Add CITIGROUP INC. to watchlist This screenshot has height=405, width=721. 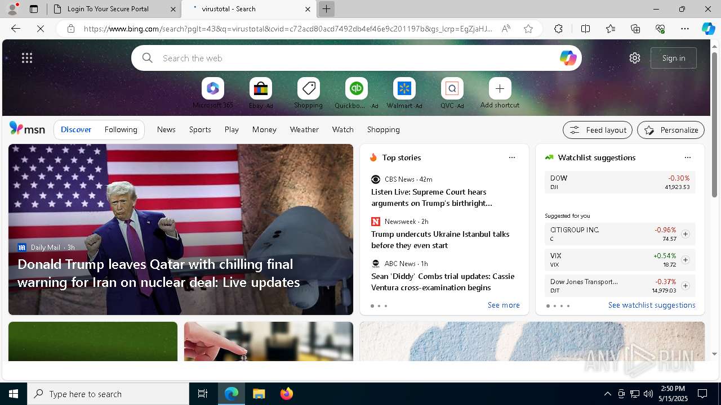point(686,234)
